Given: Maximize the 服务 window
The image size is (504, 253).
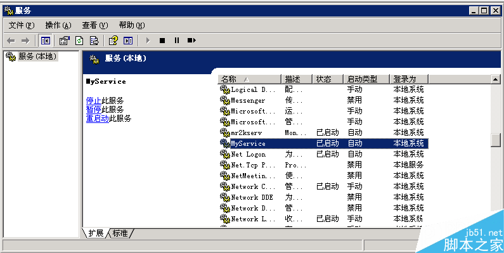Looking at the screenshot, I should click(x=484, y=11).
